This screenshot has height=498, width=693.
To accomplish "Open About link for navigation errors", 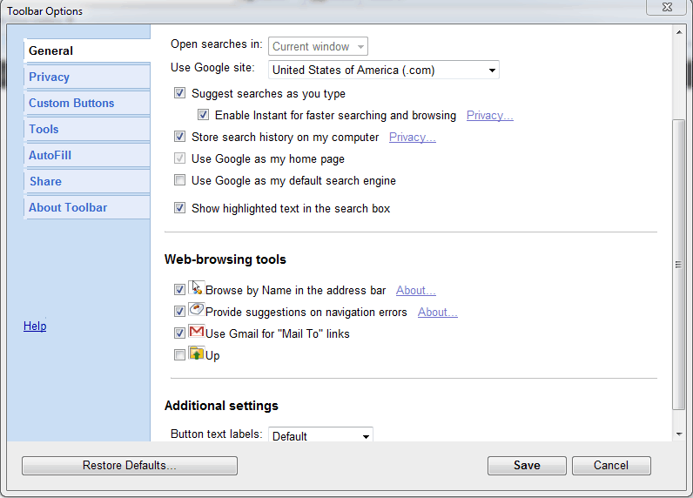I will click(x=438, y=312).
